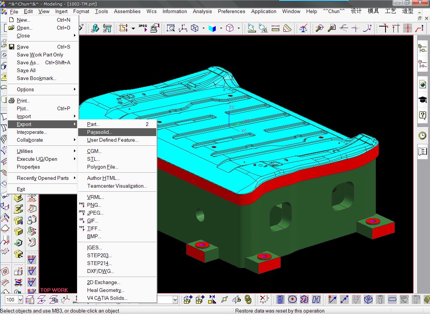Viewport: 430px width, 314px height.
Task: Click the shaded blue cube icon
Action: (212, 28)
